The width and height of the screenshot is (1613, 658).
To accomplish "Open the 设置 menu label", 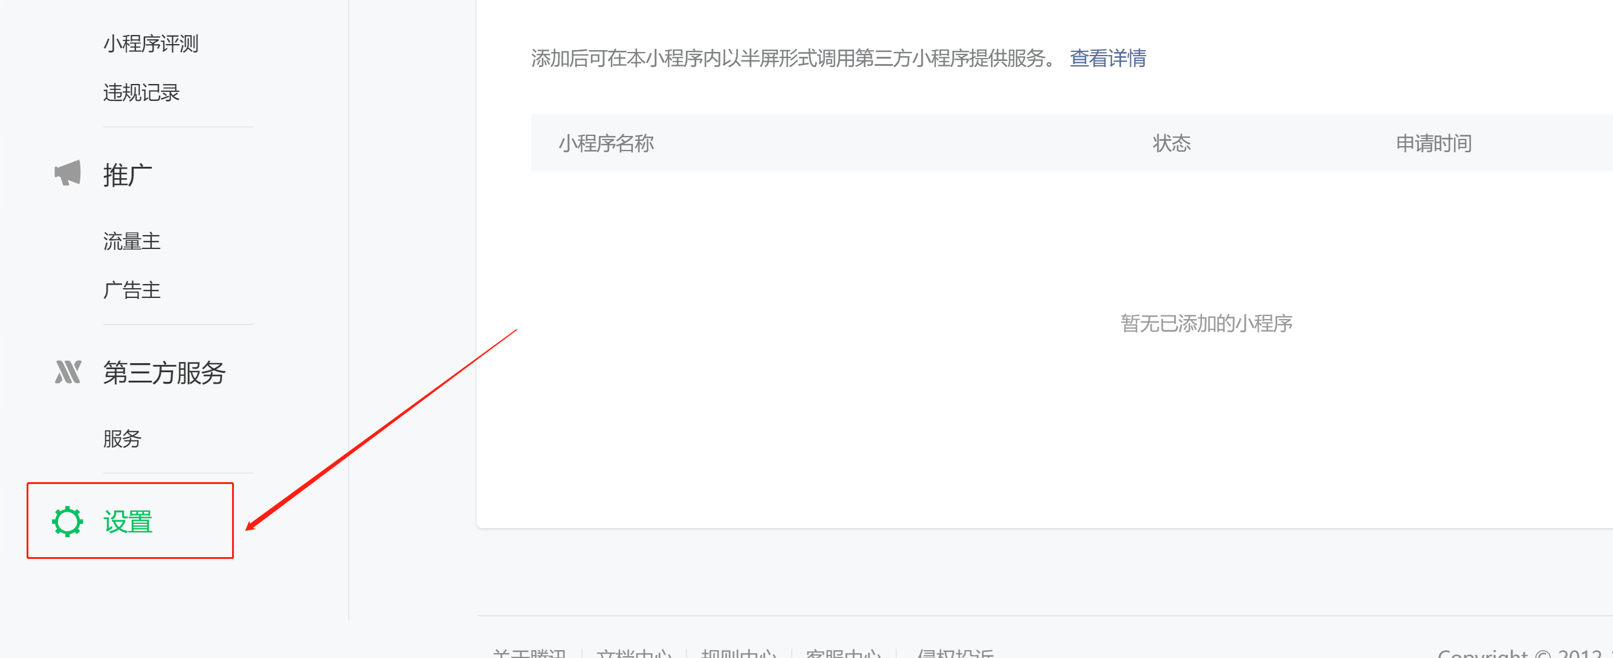I will tap(128, 521).
